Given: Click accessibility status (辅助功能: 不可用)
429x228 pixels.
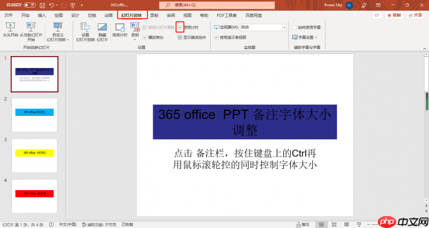Looking at the screenshot, I should pyautogui.click(x=99, y=224).
